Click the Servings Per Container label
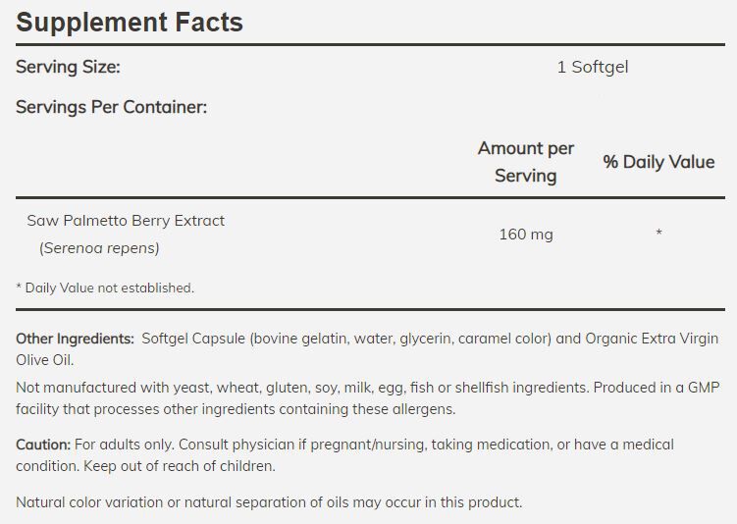 pyautogui.click(x=111, y=107)
